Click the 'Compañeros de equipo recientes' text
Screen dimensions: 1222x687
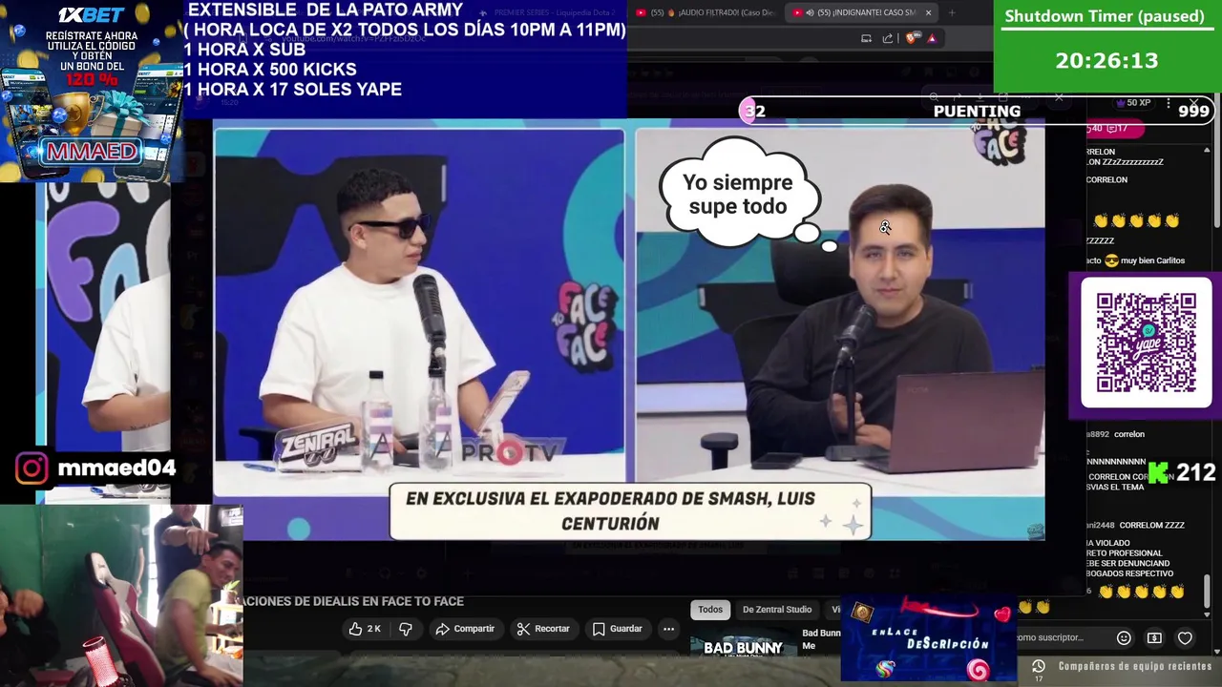click(1134, 666)
